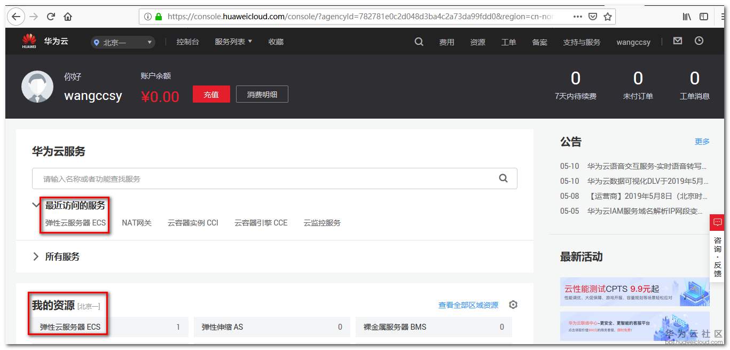The width and height of the screenshot is (730, 350).
Task: Open the 备案 menu
Action: pos(539,42)
